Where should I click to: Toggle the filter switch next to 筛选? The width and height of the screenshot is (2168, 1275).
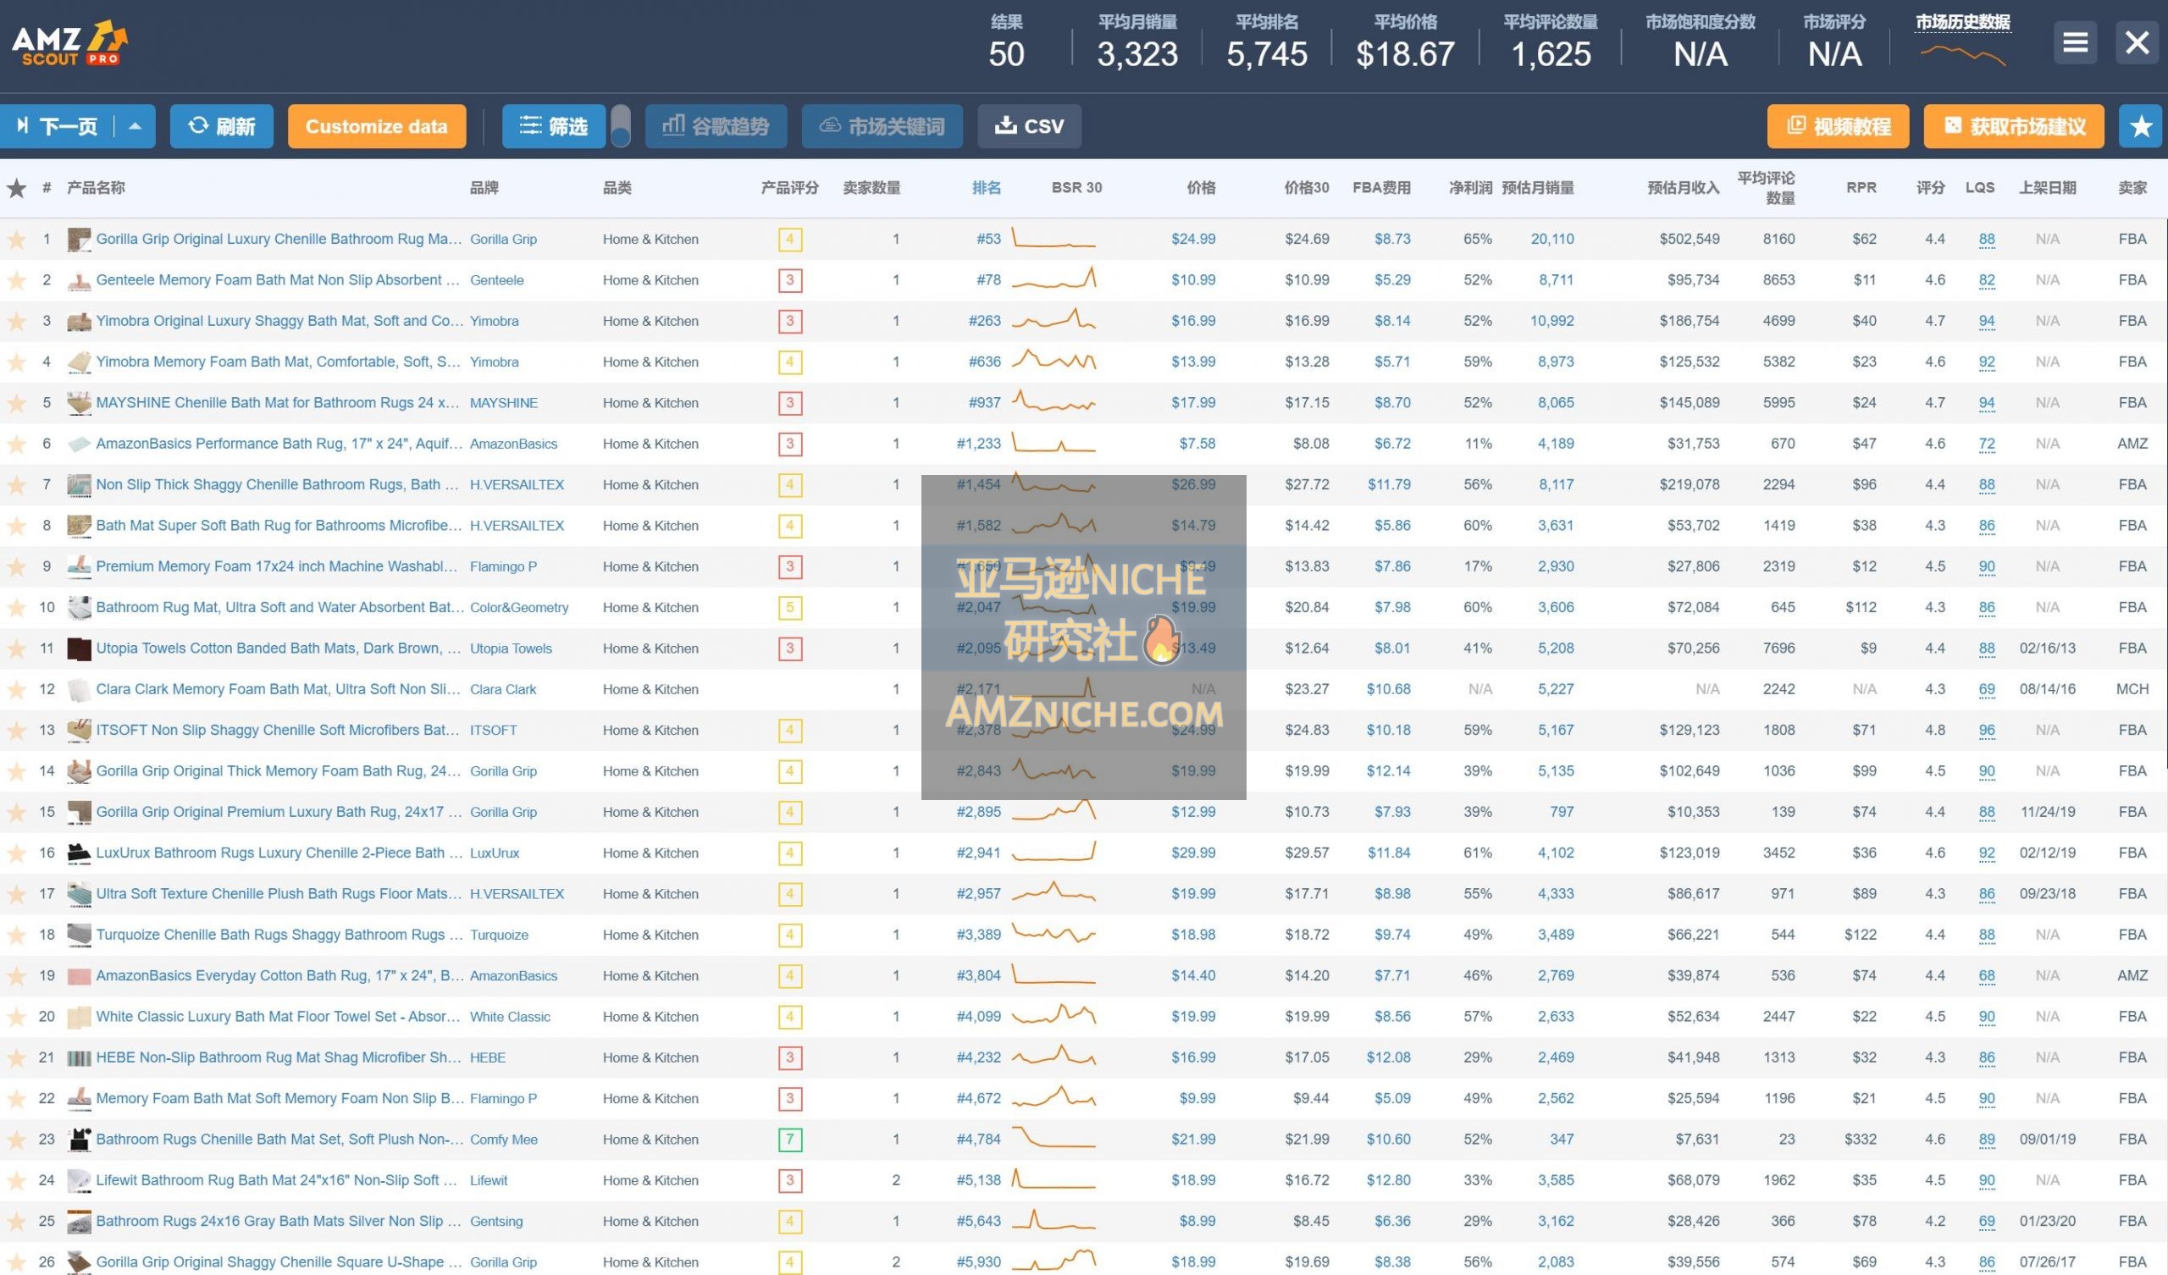620,126
